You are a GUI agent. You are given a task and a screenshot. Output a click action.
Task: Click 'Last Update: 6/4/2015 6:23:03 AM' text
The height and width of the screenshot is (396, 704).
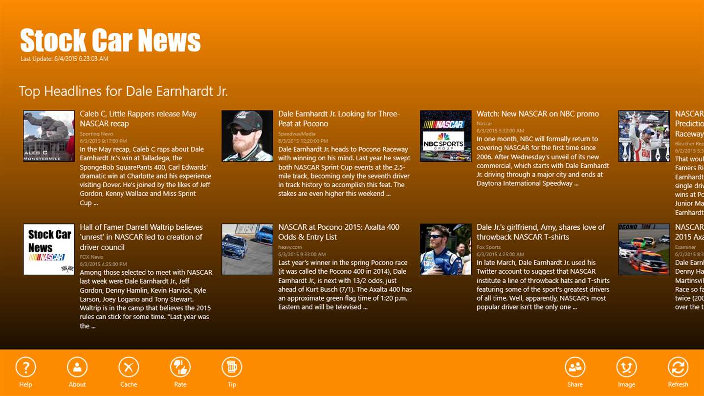(65, 59)
